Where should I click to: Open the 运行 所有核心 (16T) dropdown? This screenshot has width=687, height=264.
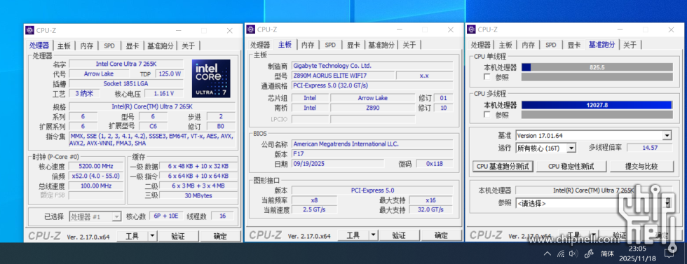coord(571,148)
